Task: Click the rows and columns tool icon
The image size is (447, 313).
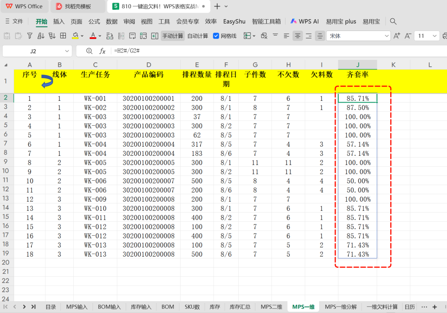Action: click(110, 36)
